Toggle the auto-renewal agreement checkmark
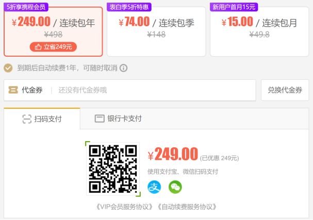This screenshot has height=220, width=313. tap(8, 68)
